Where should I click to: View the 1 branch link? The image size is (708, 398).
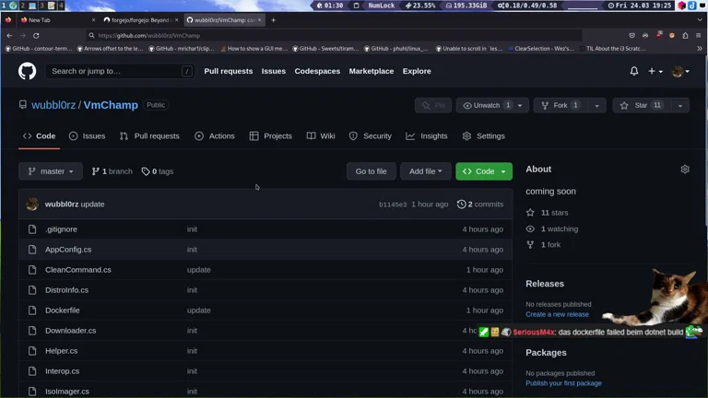(x=112, y=171)
